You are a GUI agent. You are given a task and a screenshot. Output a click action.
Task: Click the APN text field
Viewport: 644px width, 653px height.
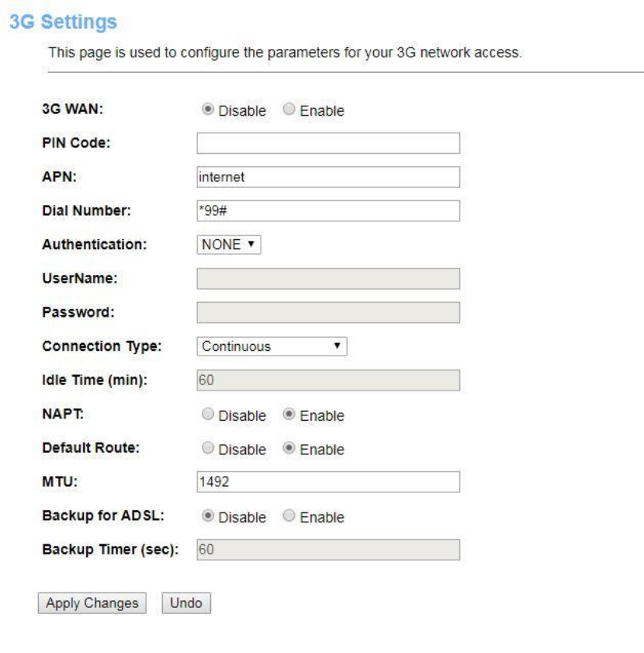tap(328, 177)
